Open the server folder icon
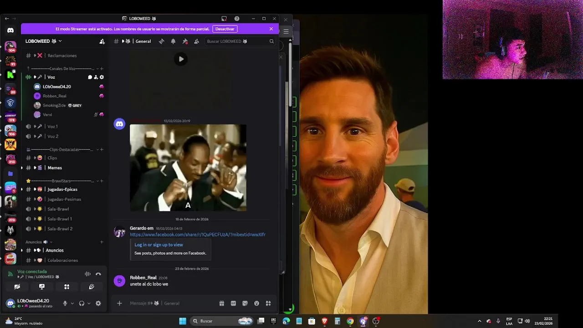This screenshot has height=328, width=583. click(x=10, y=174)
